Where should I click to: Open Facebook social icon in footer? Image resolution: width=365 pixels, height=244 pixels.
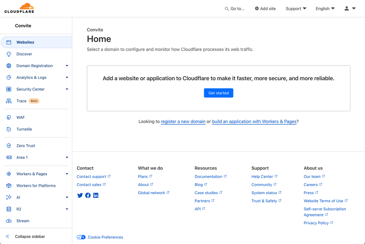[x=88, y=195]
